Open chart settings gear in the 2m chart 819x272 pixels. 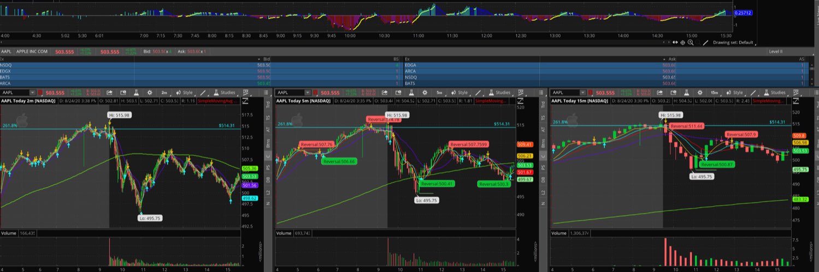click(150, 93)
